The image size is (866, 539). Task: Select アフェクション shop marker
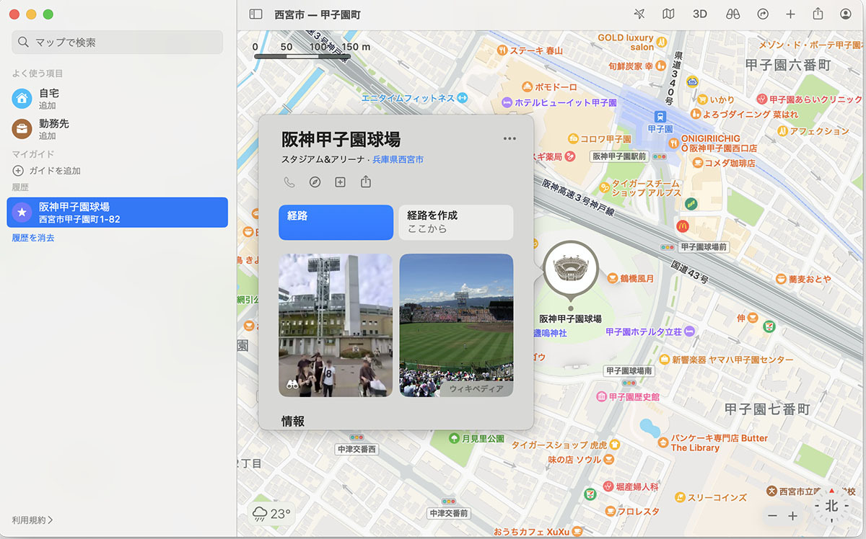782,131
